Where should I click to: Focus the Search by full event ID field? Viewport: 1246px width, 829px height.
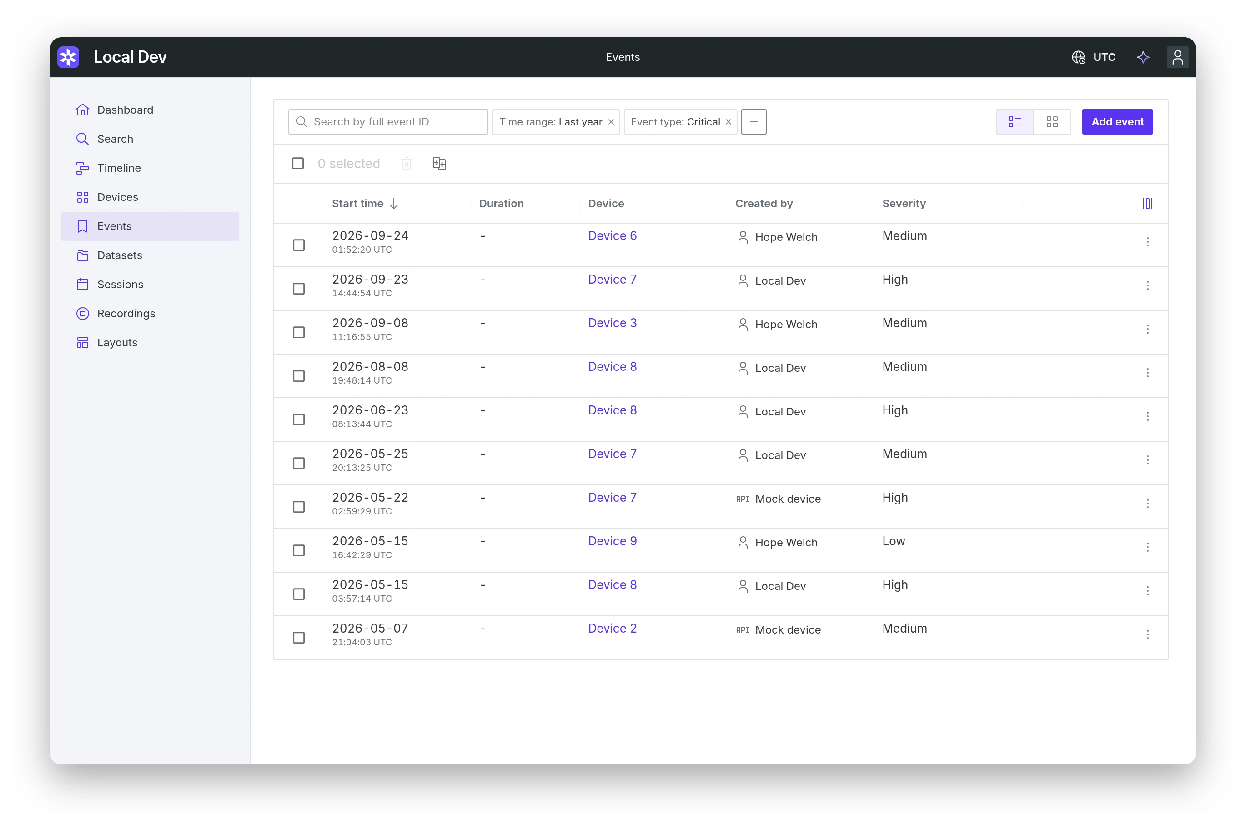pos(387,122)
